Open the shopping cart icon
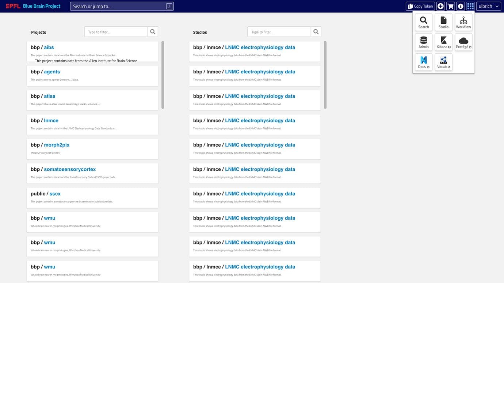 tap(451, 6)
